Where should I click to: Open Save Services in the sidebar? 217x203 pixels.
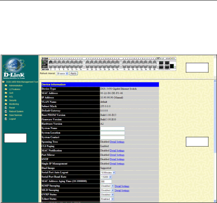(16, 115)
